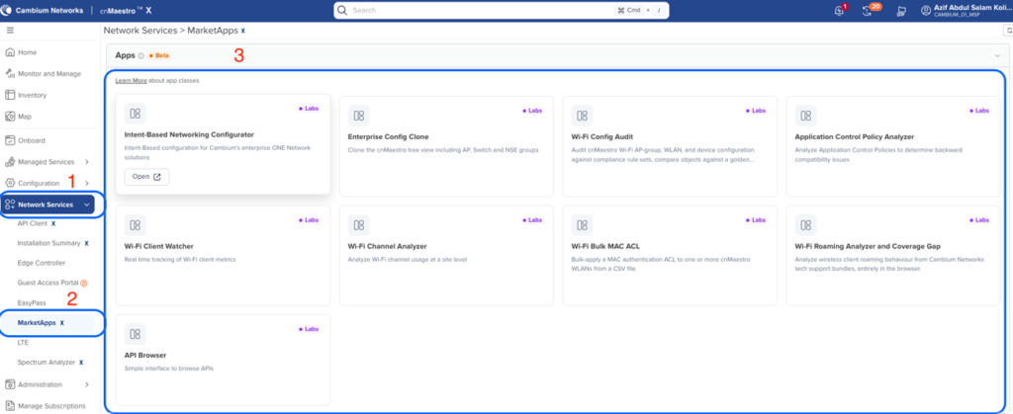The image size is (1013, 414).
Task: Click the Configuration gear icon
Action: coord(10,183)
